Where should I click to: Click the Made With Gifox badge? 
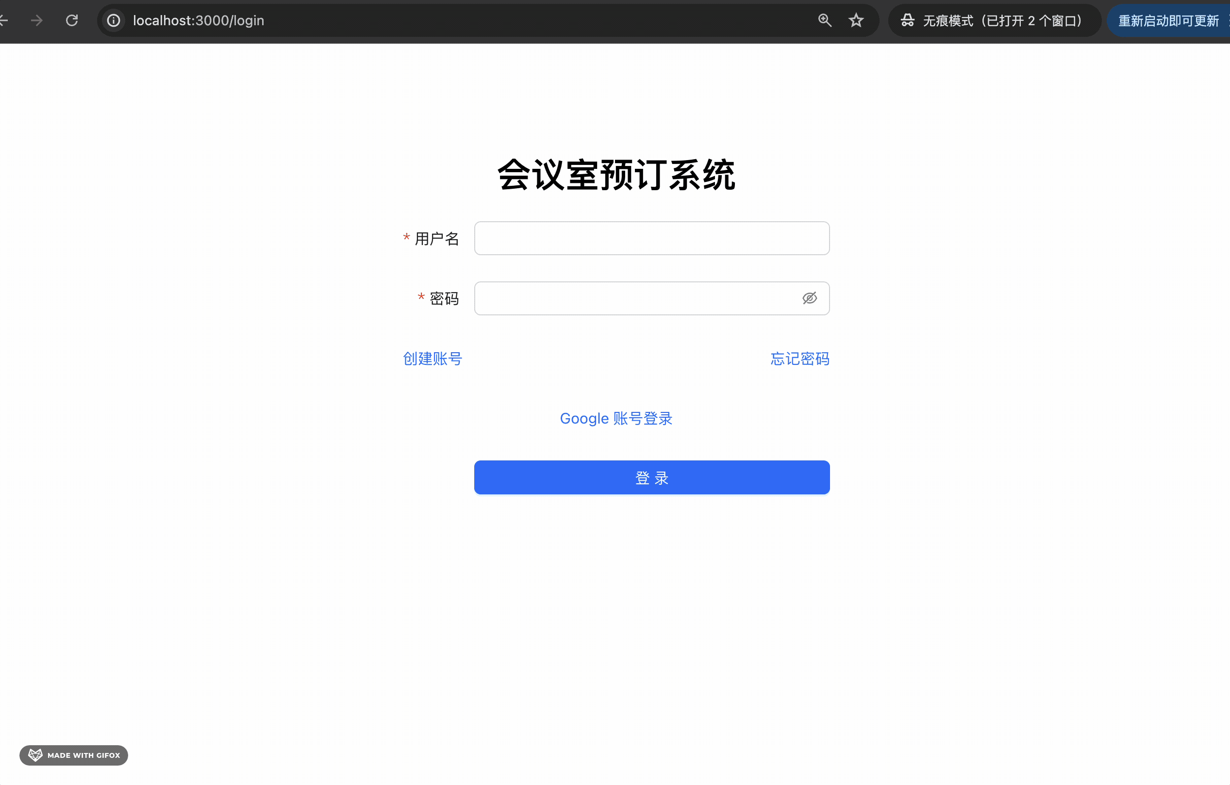tap(74, 755)
